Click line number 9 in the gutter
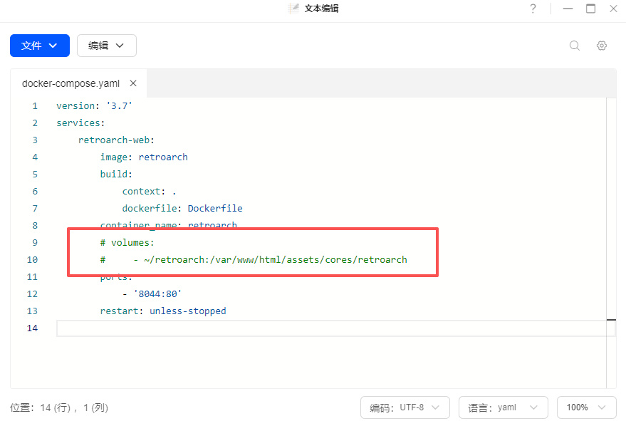Viewport: 626px width, 421px height. pos(34,243)
